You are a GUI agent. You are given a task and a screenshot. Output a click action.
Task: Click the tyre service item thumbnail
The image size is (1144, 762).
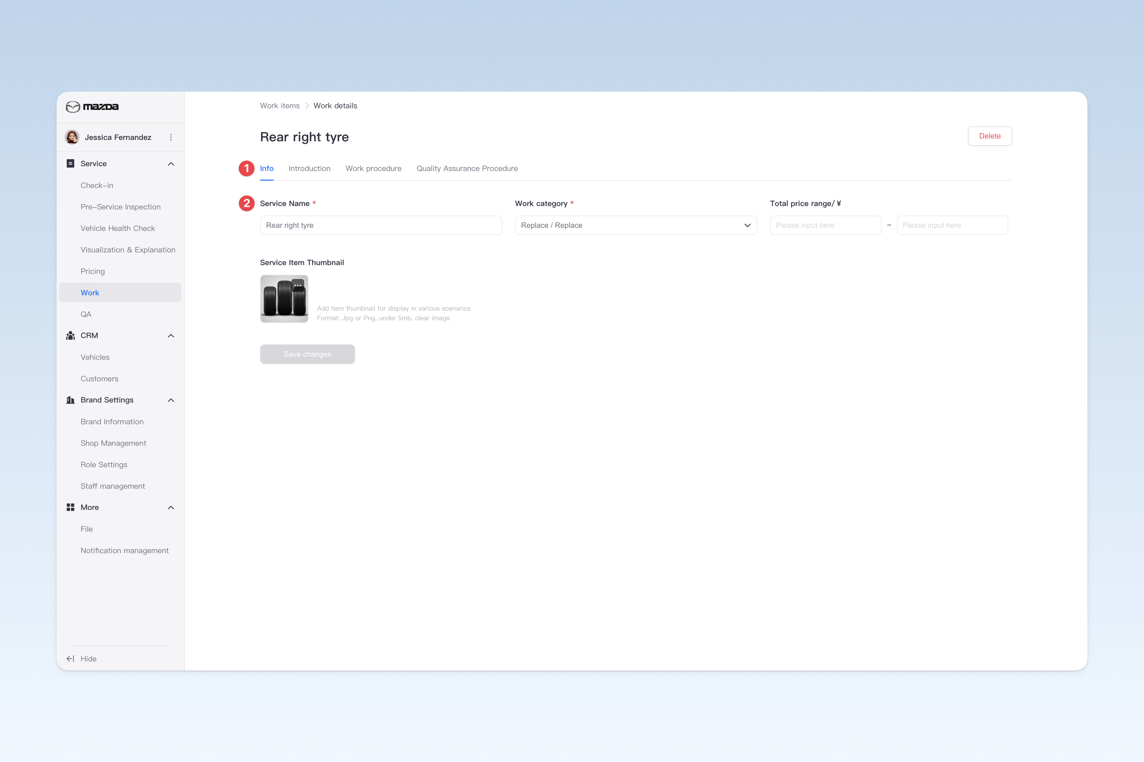284,299
